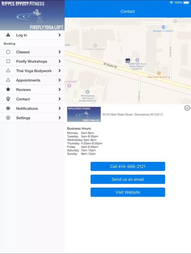Image resolution: width=191 pixels, height=254 pixels.
Task: Tap the triangle icon beside Thai Yoga Bodywork
Action: (8, 70)
